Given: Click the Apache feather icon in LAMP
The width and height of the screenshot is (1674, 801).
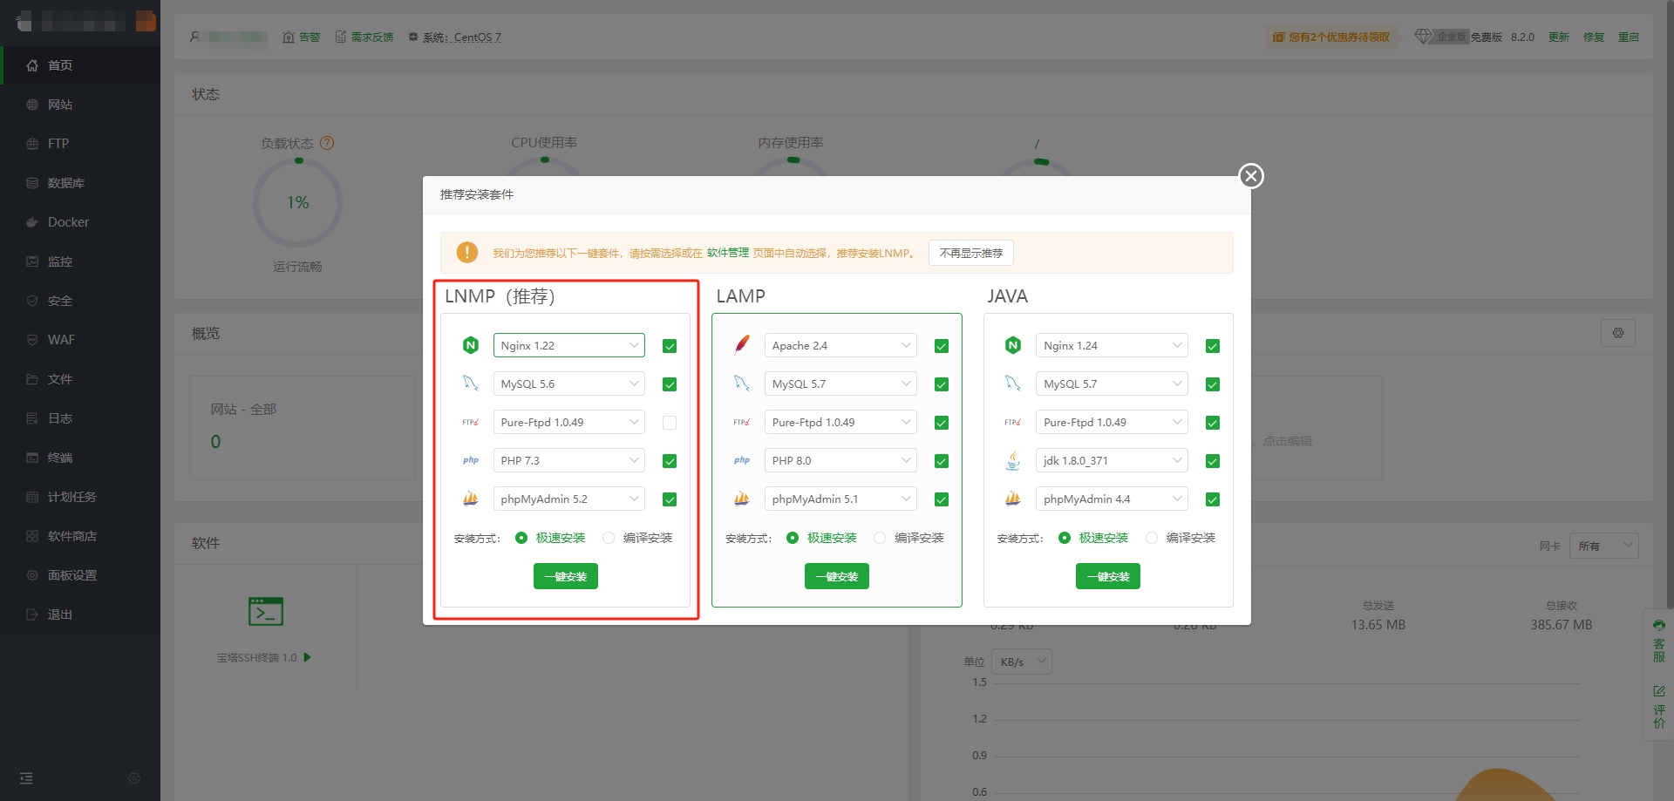Looking at the screenshot, I should (742, 345).
